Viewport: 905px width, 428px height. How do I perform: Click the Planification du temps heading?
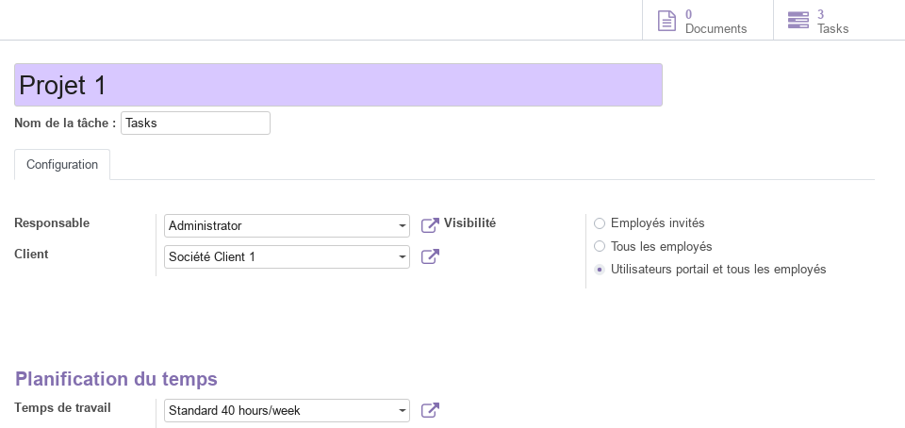[116, 379]
